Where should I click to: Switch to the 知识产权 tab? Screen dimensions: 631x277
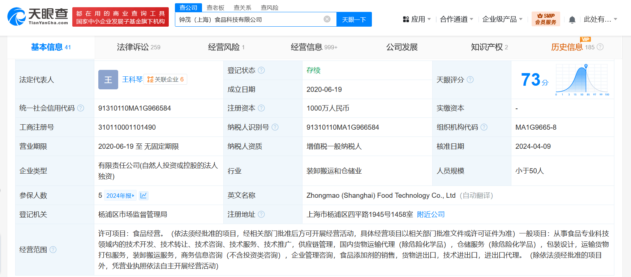pyautogui.click(x=489, y=47)
